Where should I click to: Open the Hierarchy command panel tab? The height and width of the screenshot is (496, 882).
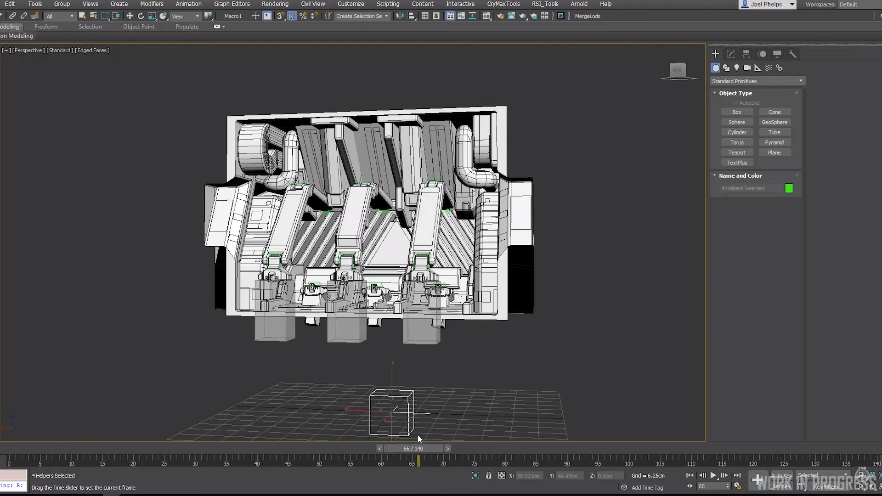pyautogui.click(x=746, y=54)
